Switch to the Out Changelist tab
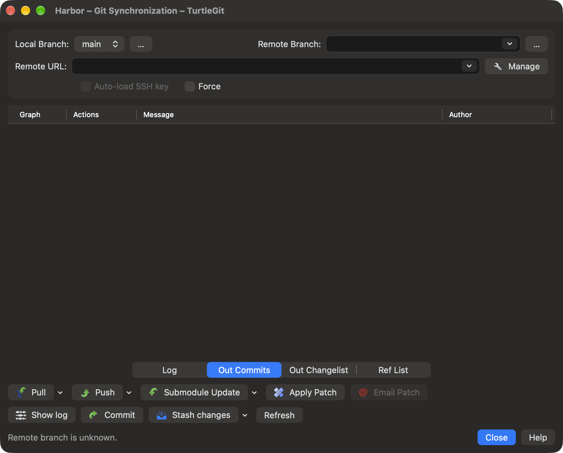563x453 pixels. 319,370
